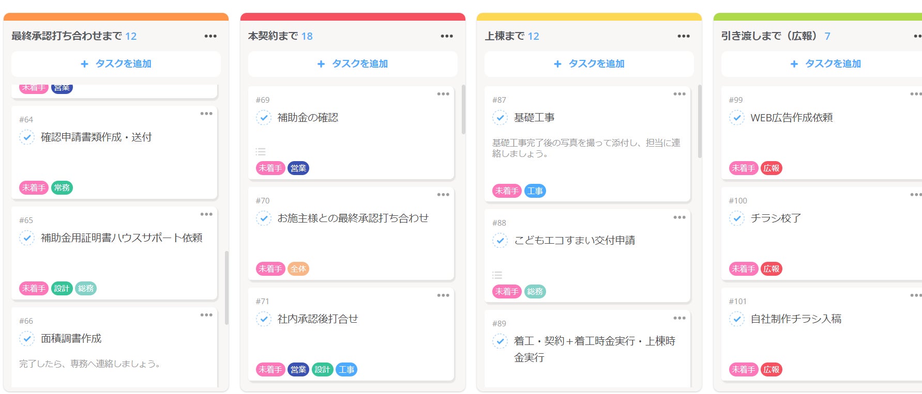
Task: Click the 常務 tag on card #64
Action: 62,188
